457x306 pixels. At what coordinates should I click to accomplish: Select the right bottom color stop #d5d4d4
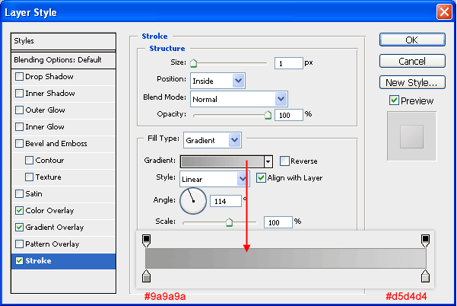(425, 276)
